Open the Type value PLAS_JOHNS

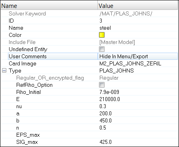(x=116, y=71)
